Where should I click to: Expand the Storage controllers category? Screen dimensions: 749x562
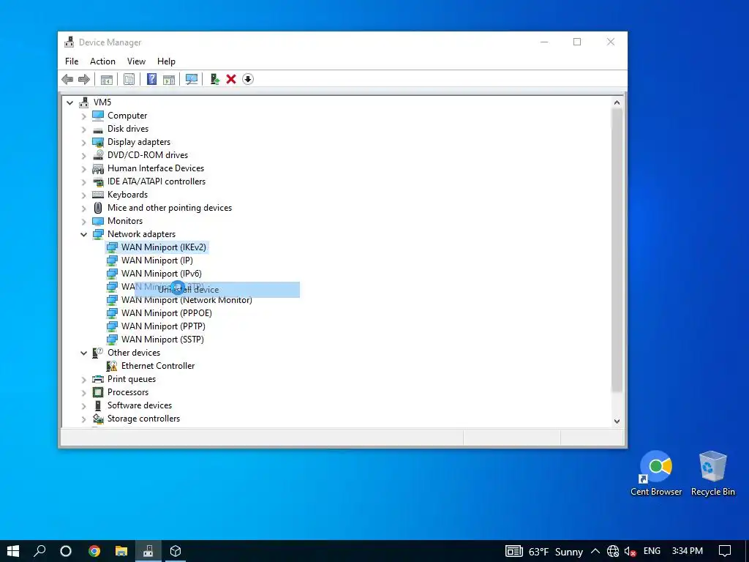(83, 419)
